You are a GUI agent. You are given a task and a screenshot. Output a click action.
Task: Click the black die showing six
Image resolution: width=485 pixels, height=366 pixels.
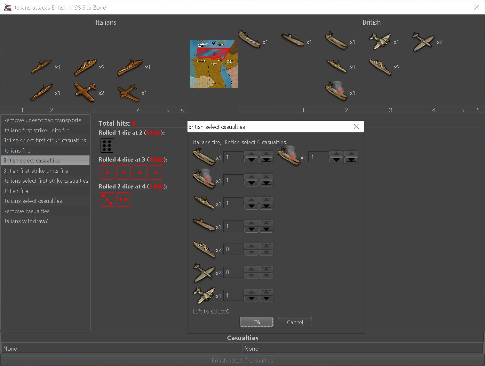click(107, 146)
